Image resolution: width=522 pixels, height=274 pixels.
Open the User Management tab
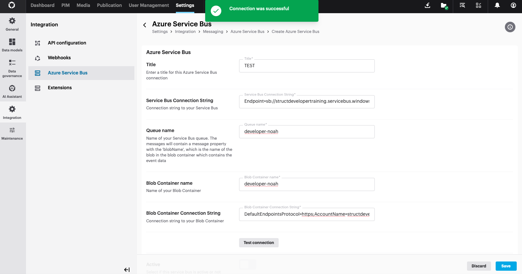[x=149, y=5]
